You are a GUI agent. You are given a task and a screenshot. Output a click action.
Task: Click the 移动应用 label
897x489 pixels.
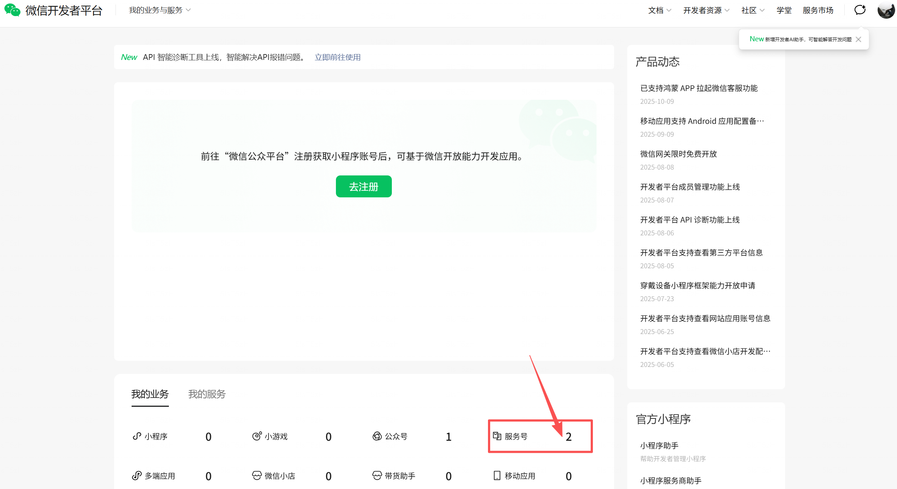[x=520, y=476]
